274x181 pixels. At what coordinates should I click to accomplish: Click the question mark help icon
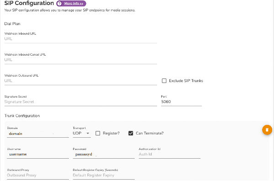59,4
